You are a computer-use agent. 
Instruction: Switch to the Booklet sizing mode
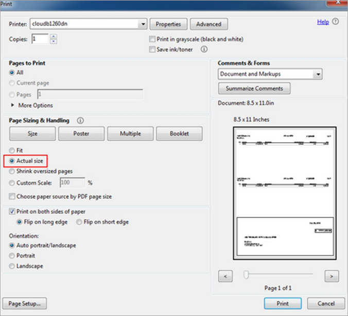click(x=179, y=134)
